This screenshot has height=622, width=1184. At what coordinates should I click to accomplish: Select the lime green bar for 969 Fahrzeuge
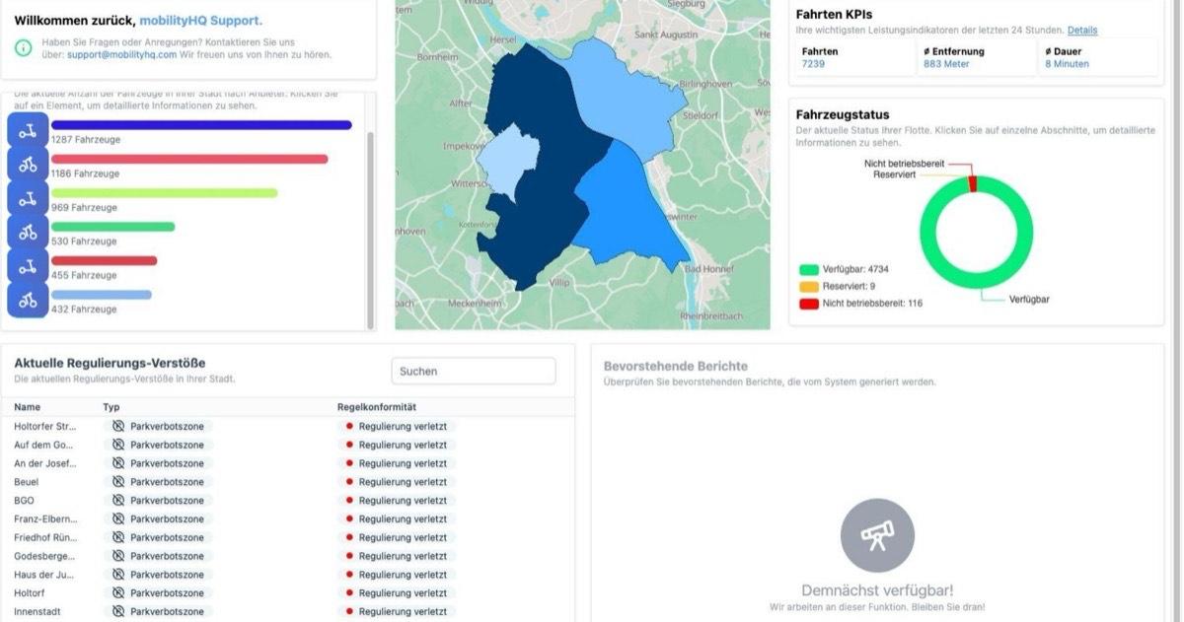(x=165, y=193)
